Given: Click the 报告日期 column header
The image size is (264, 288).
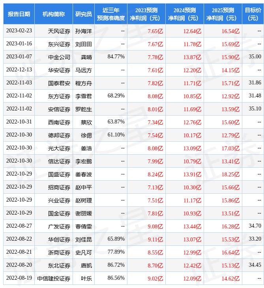Looking at the screenshot, I should (x=19, y=14).
